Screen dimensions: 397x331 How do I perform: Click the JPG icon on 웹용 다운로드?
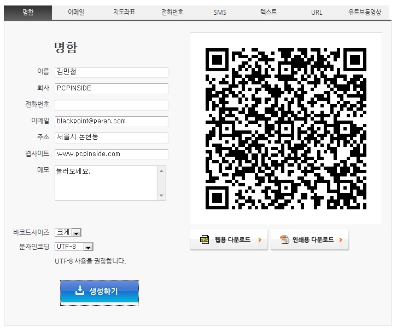click(205, 239)
